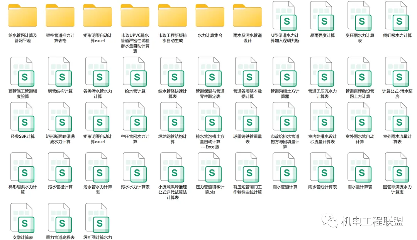
Task: Click the 变压器水力计算表 spreadsheet icon
Action: tap(360, 16)
